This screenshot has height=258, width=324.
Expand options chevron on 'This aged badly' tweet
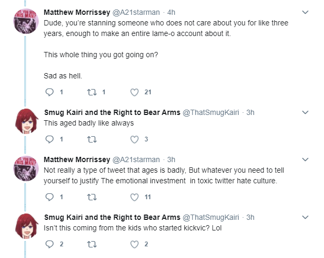click(305, 112)
